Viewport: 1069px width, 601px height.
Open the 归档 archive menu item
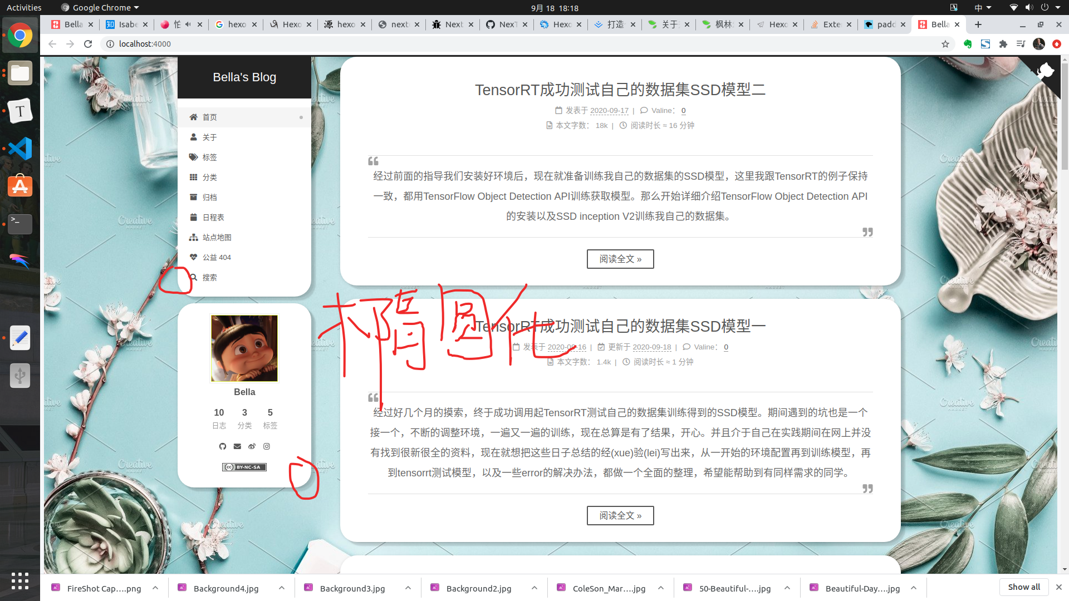pyautogui.click(x=209, y=198)
